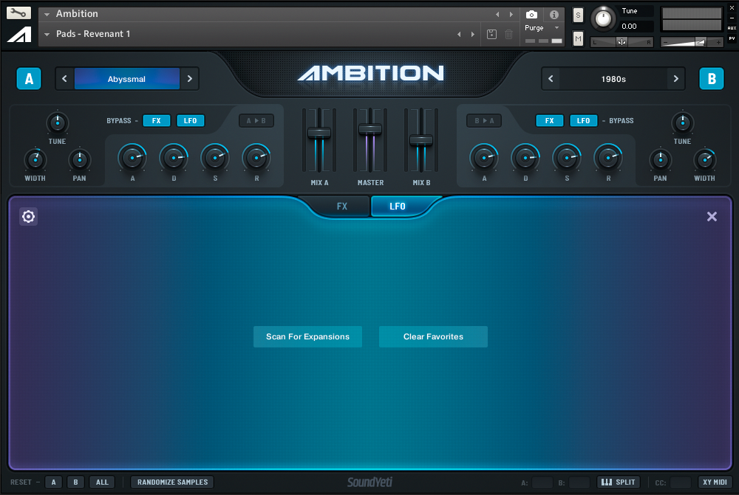739x495 pixels.
Task: Toggle layer B on/off button
Action: [x=712, y=79]
